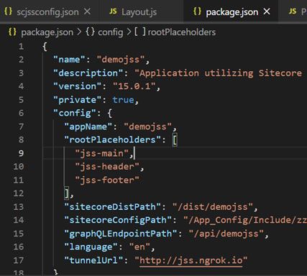Click the "language" key on line 16
307x276 pixels.
point(91,247)
